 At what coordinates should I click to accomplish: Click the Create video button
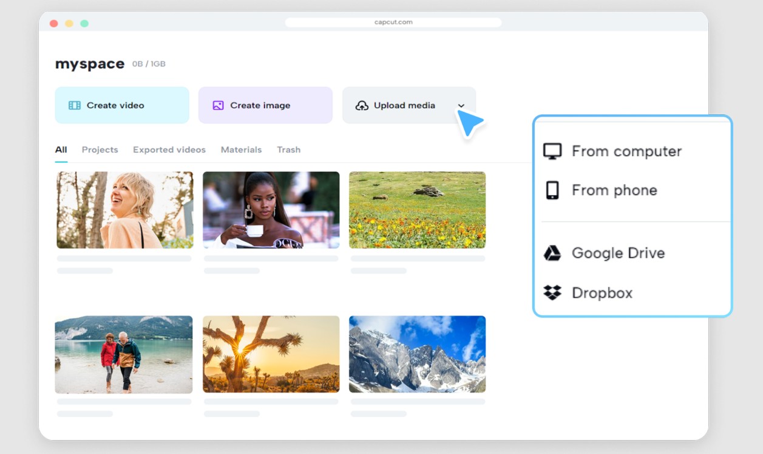point(122,105)
